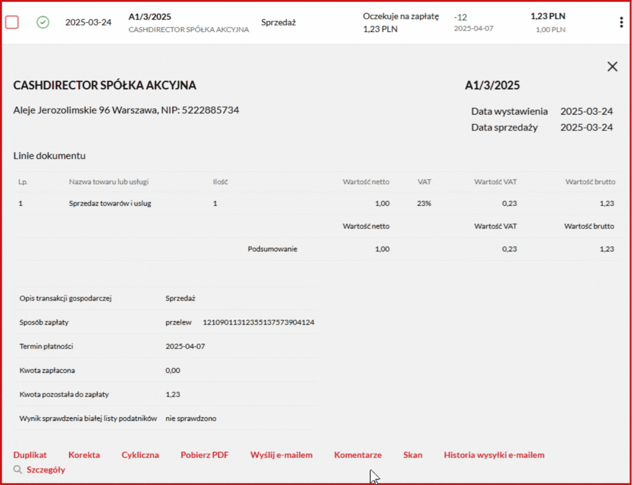The width and height of the screenshot is (632, 485).
Task: Click the Podsumowanie label
Action: [272, 249]
